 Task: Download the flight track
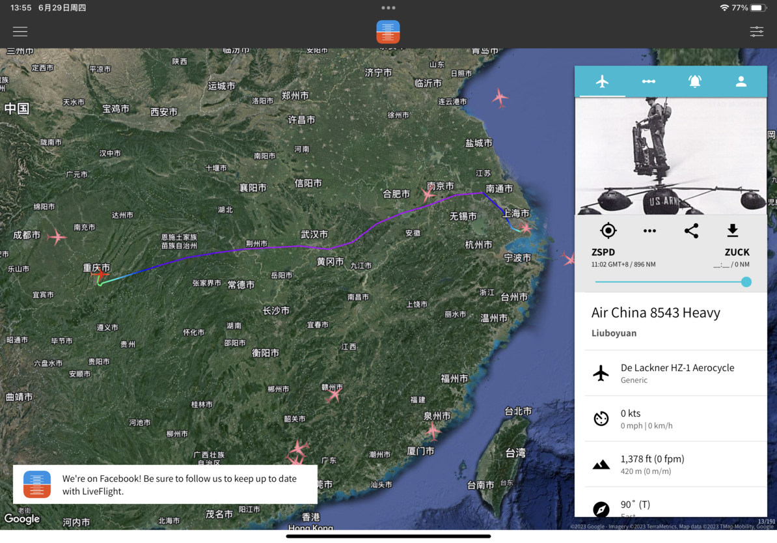click(x=732, y=230)
